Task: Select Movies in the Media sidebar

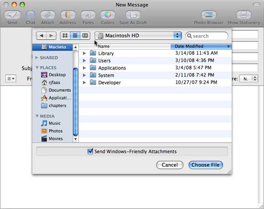Action: click(52, 138)
